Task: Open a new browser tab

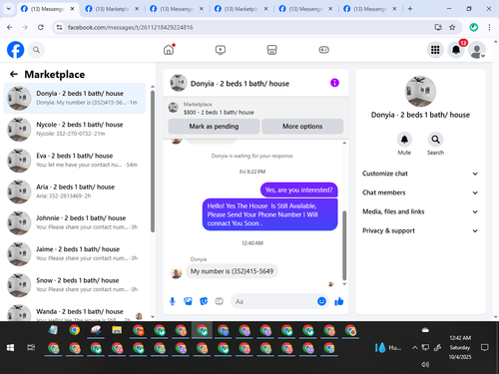Action: (x=410, y=9)
